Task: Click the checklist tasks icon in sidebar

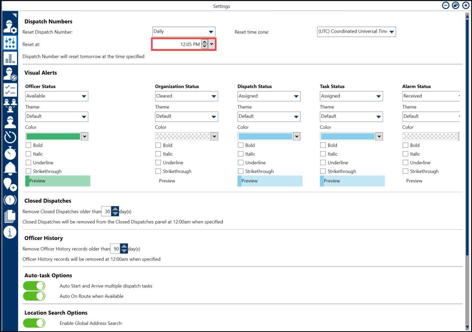Action: [x=10, y=90]
